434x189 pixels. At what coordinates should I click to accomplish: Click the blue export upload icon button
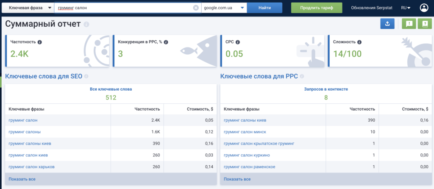click(387, 24)
